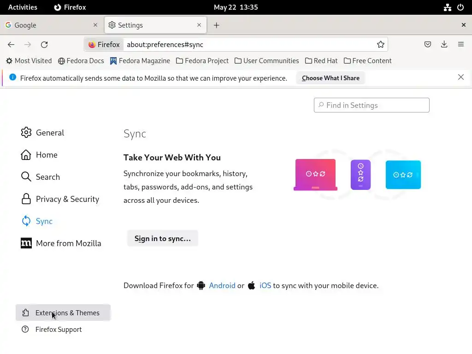The width and height of the screenshot is (472, 354).
Task: Select the Settings tab
Action: 156,25
